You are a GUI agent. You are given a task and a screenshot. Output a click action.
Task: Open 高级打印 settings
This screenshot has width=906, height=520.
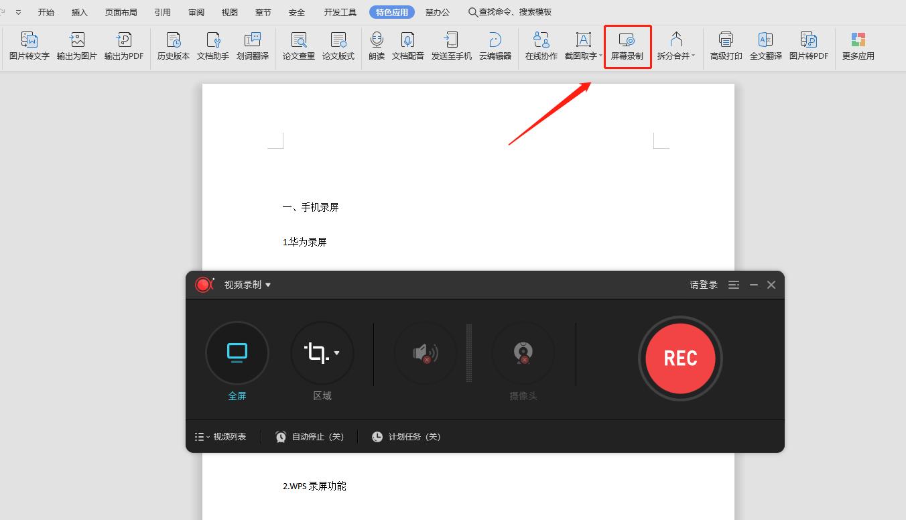726,46
